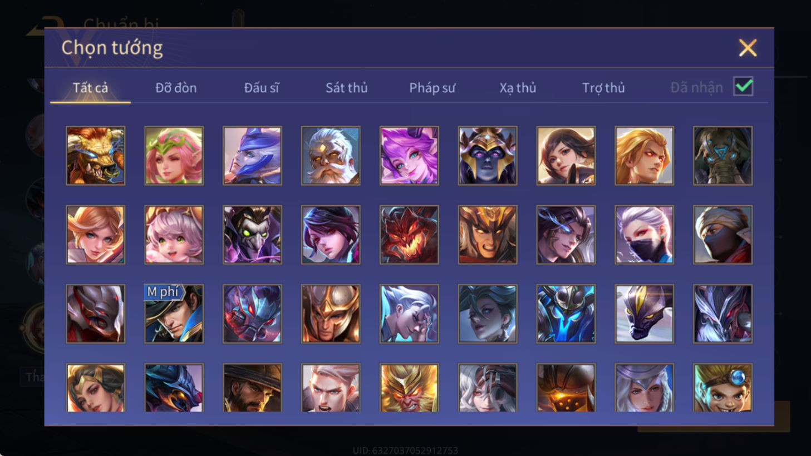Open the Đấu sĩ tab
Viewport: 811px width, 456px height.
coord(262,88)
